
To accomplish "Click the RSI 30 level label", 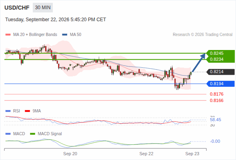I will point(212,125).
